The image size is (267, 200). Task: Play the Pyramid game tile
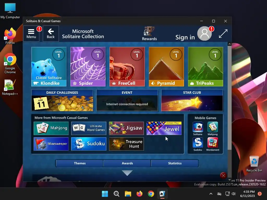point(166,67)
